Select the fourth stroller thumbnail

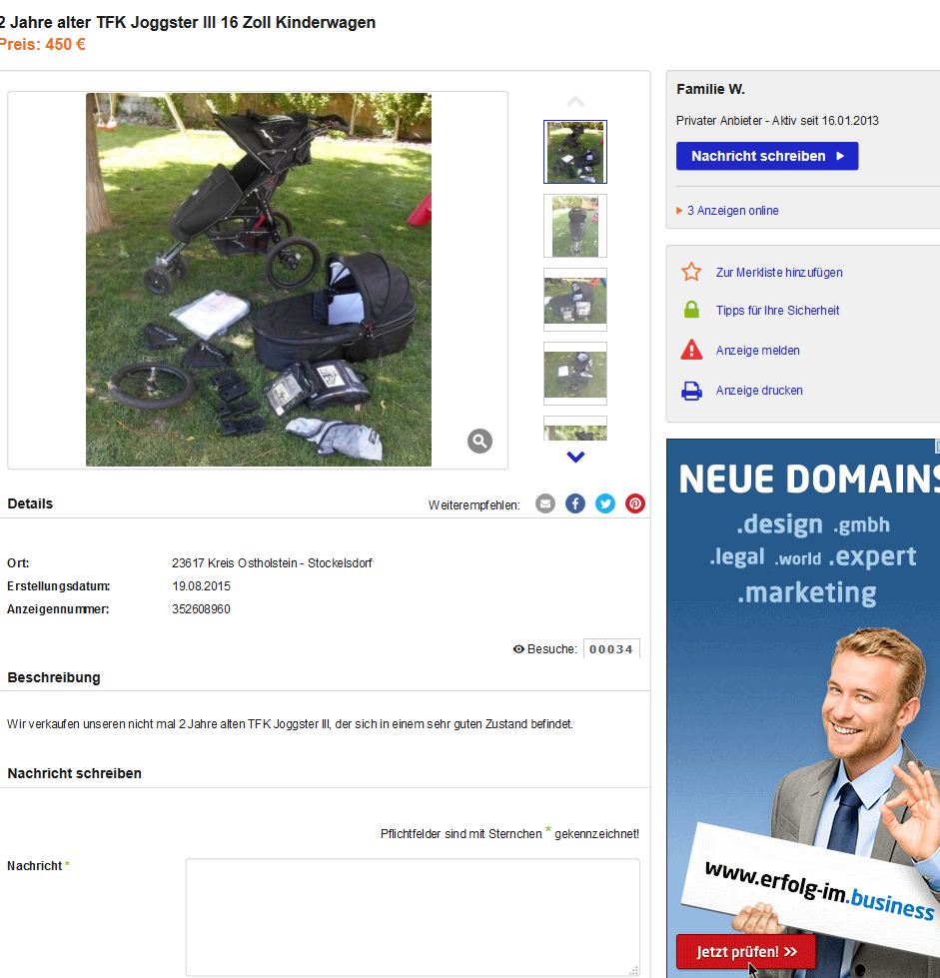pos(575,374)
